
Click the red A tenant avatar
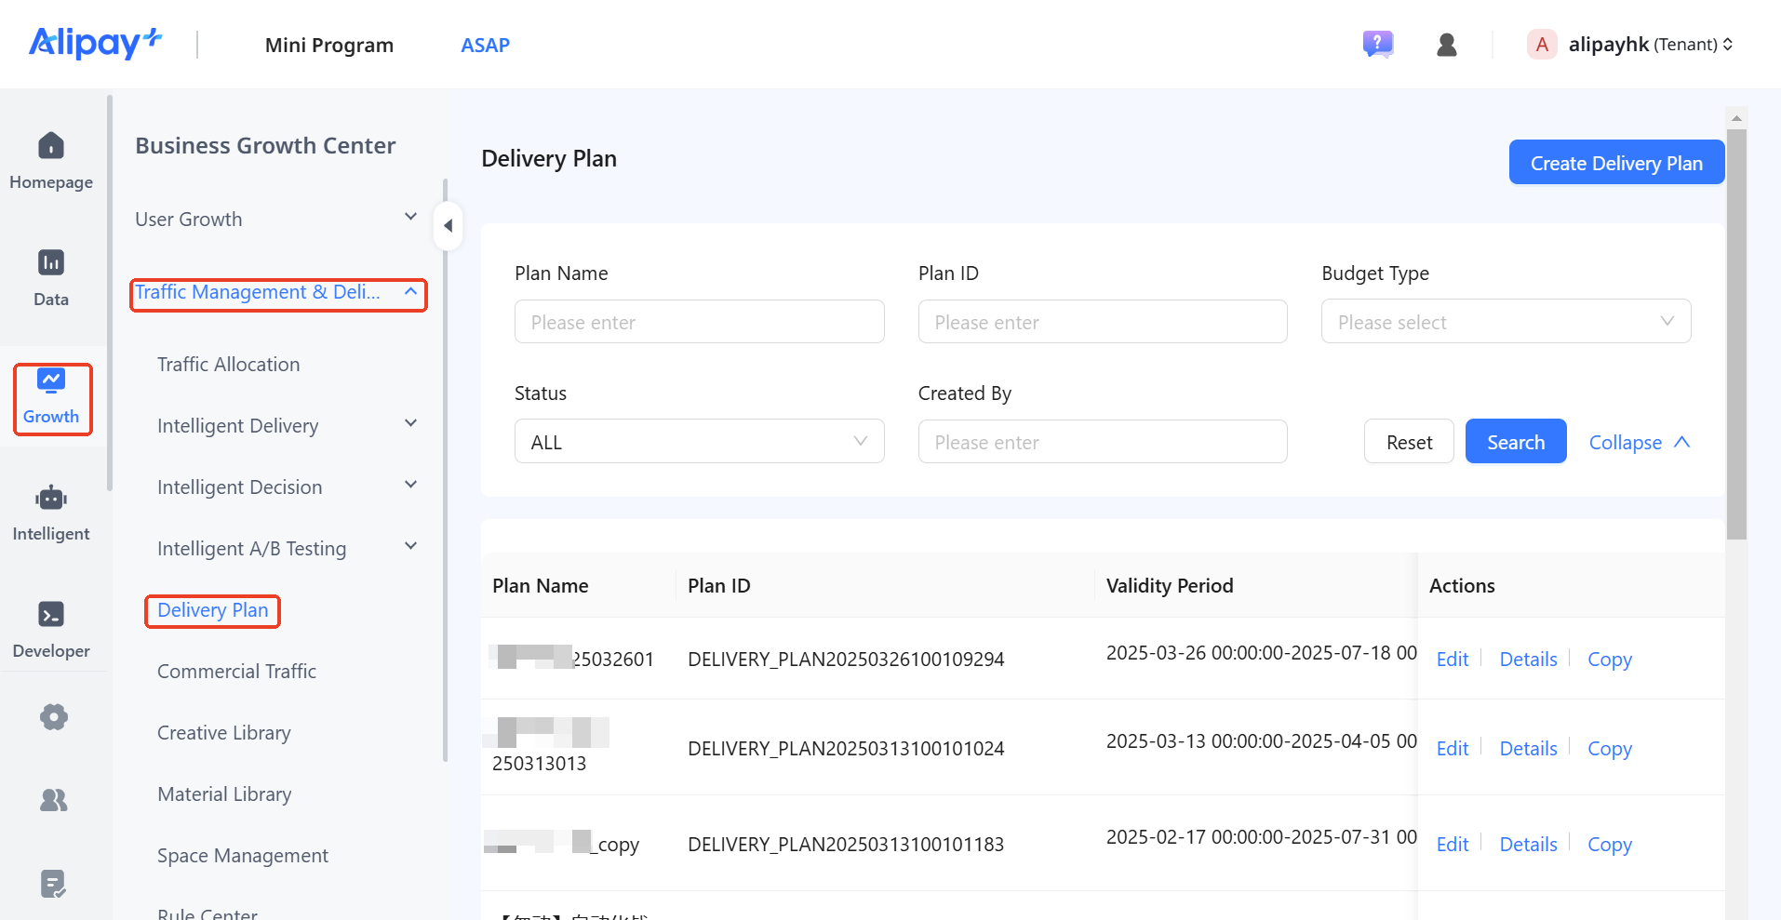point(1542,44)
